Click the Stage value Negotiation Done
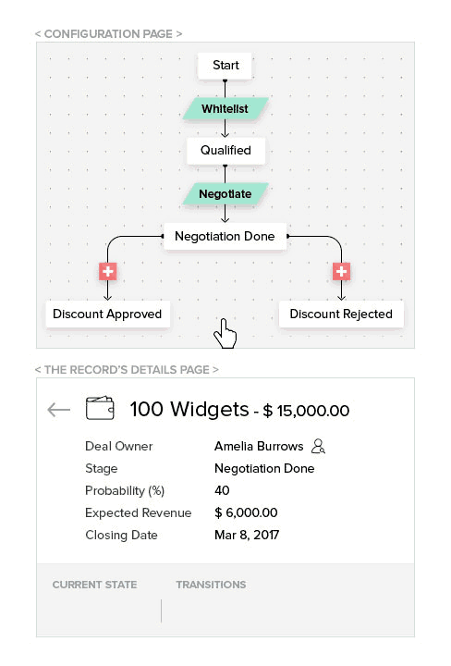451x666 pixels. [264, 468]
